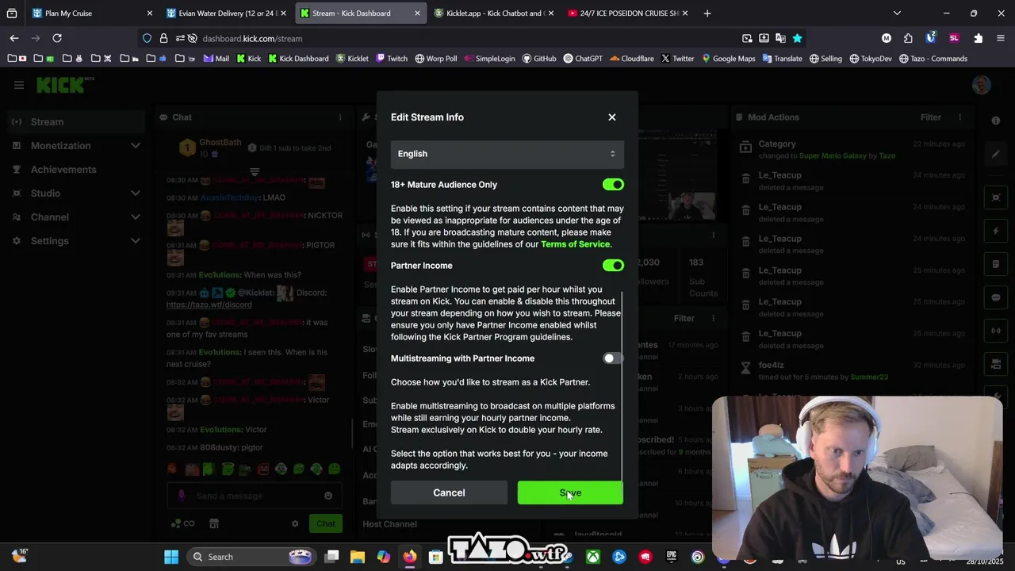Disable the Partner Income switch

613,266
